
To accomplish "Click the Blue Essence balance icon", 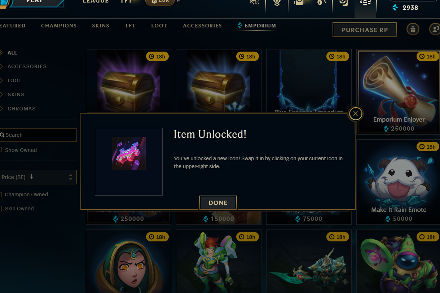I will tap(395, 7).
